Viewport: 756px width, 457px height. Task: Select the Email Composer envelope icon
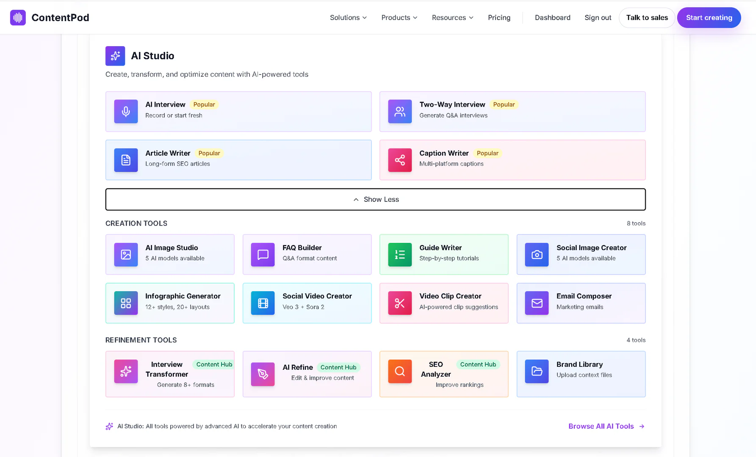point(537,303)
